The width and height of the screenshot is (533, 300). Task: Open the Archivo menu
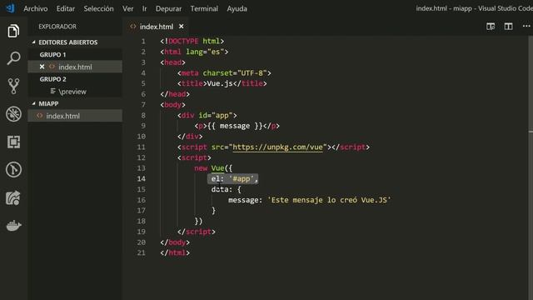coord(35,8)
